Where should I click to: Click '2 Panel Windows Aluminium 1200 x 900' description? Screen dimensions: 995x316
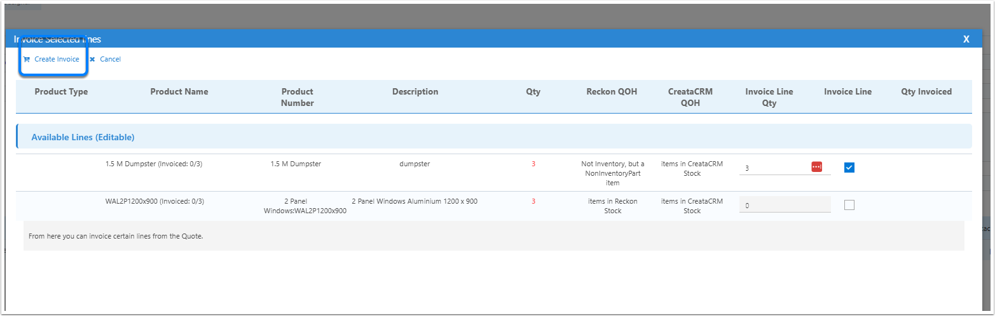[415, 201]
